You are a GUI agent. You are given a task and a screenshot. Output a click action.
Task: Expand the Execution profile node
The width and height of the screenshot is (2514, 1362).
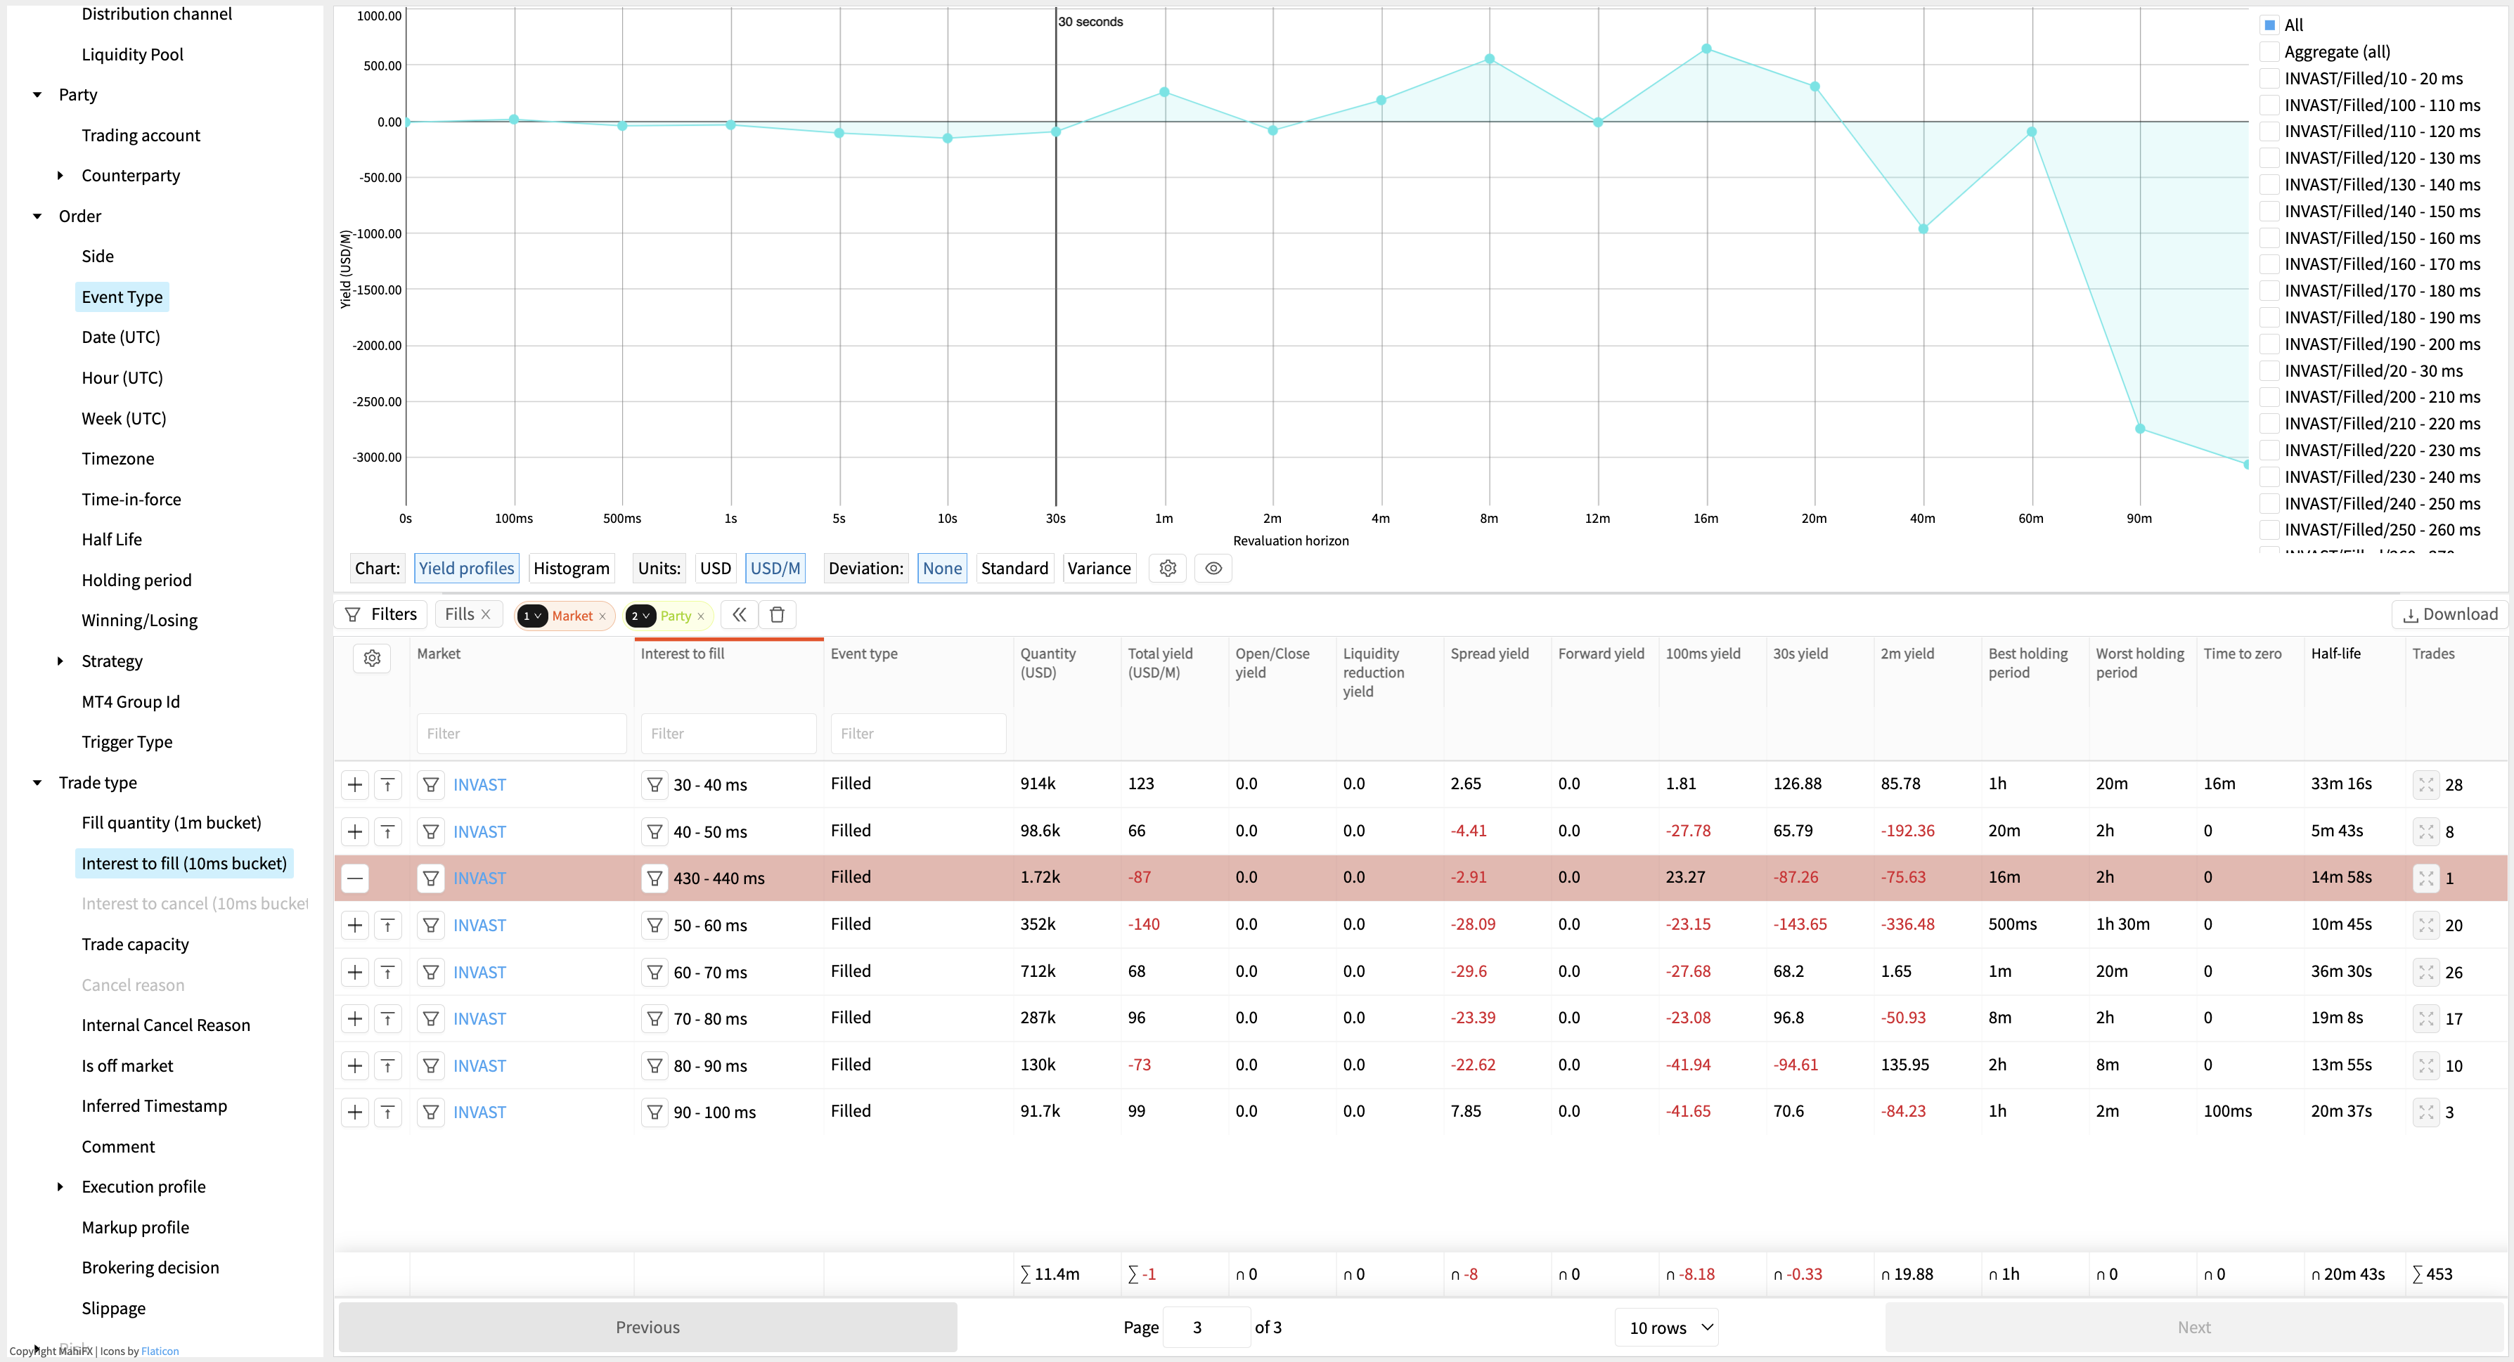point(60,1186)
